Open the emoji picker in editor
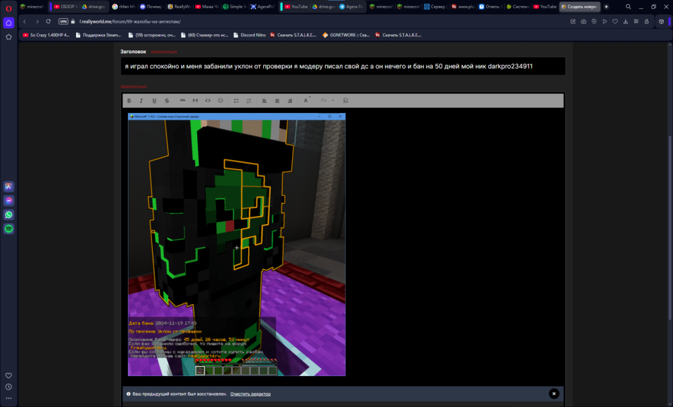The width and height of the screenshot is (673, 407). pyautogui.click(x=220, y=101)
